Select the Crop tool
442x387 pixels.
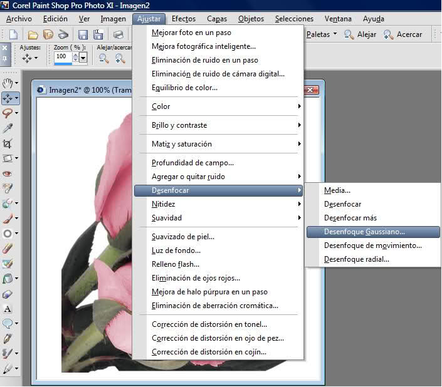(x=8, y=143)
